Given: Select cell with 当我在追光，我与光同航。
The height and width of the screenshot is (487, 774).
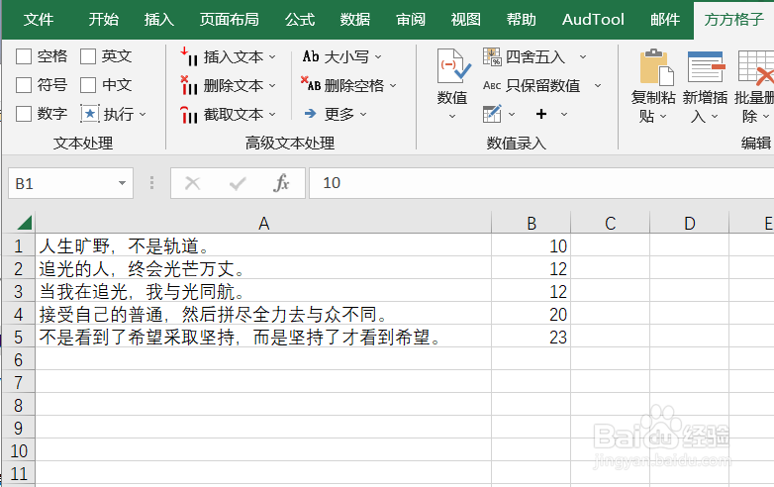Looking at the screenshot, I should click(x=263, y=291).
